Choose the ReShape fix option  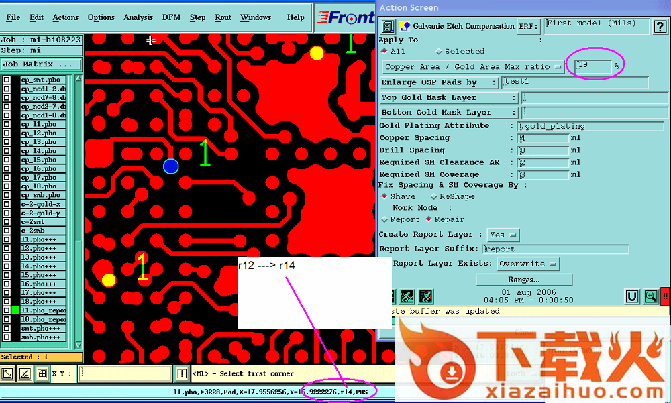[x=433, y=197]
